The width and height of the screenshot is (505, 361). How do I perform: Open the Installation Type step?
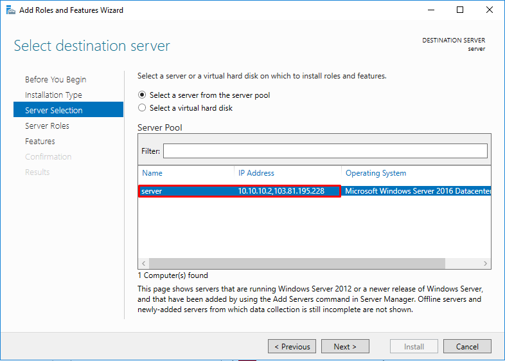(53, 95)
